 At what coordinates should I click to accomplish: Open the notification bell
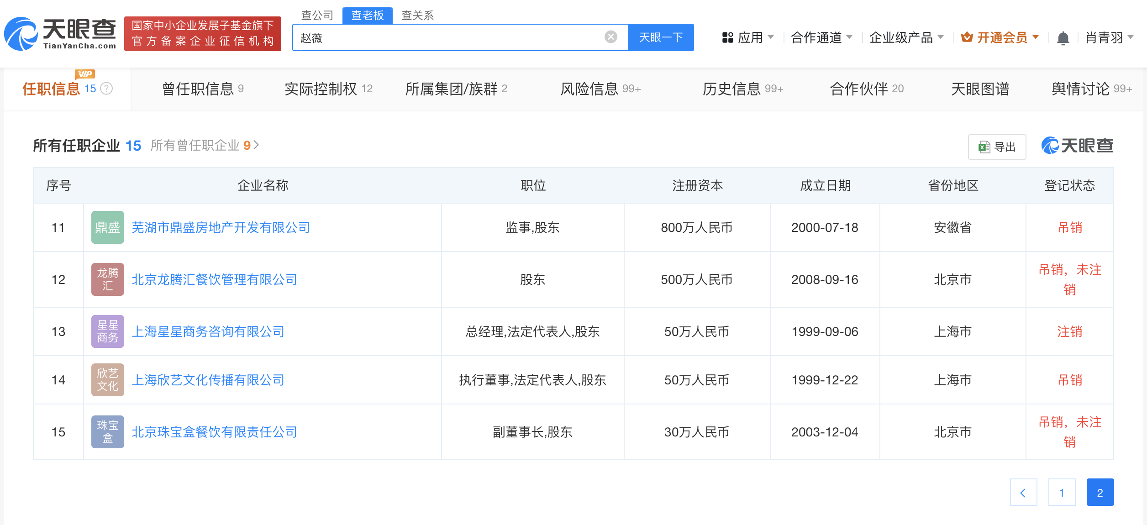1063,37
